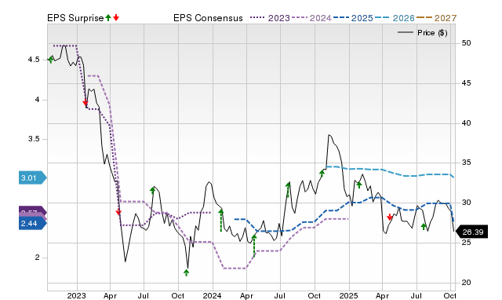The width and height of the screenshot is (502, 300).
Task: Click the 3.01 light-blue value tag
Action: [x=33, y=177]
